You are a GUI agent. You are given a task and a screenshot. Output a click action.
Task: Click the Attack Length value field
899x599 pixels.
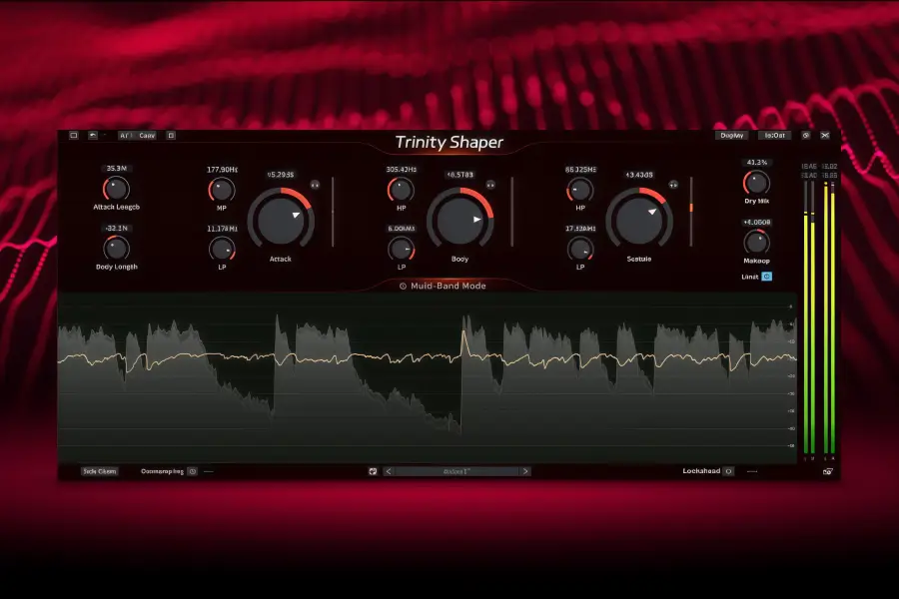click(116, 169)
